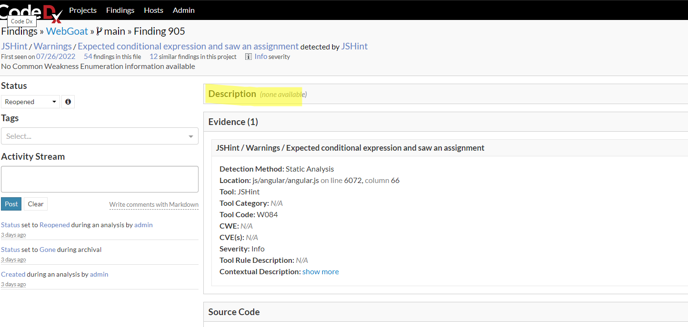Click the Reopened status link in activity
Screen dimensions: 688x327
[x=54, y=225]
